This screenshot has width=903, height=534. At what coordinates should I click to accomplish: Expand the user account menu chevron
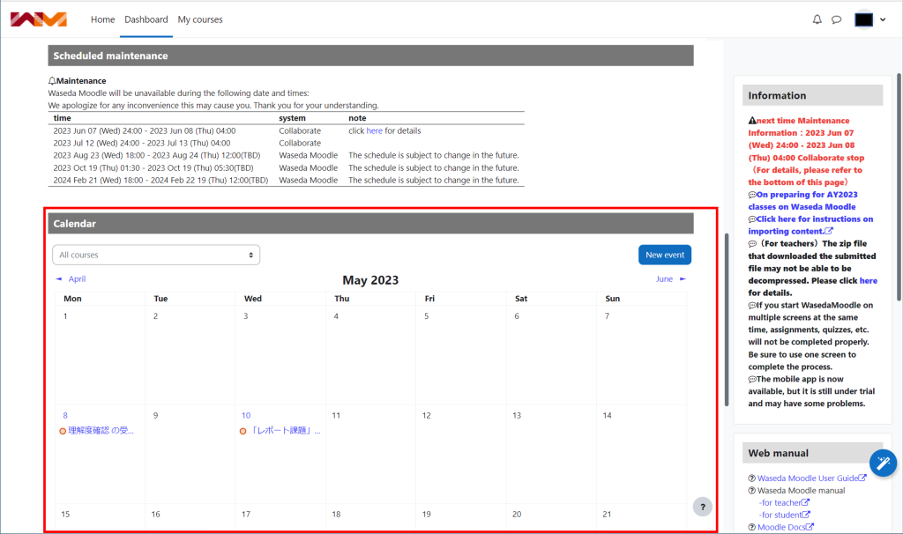tap(884, 19)
